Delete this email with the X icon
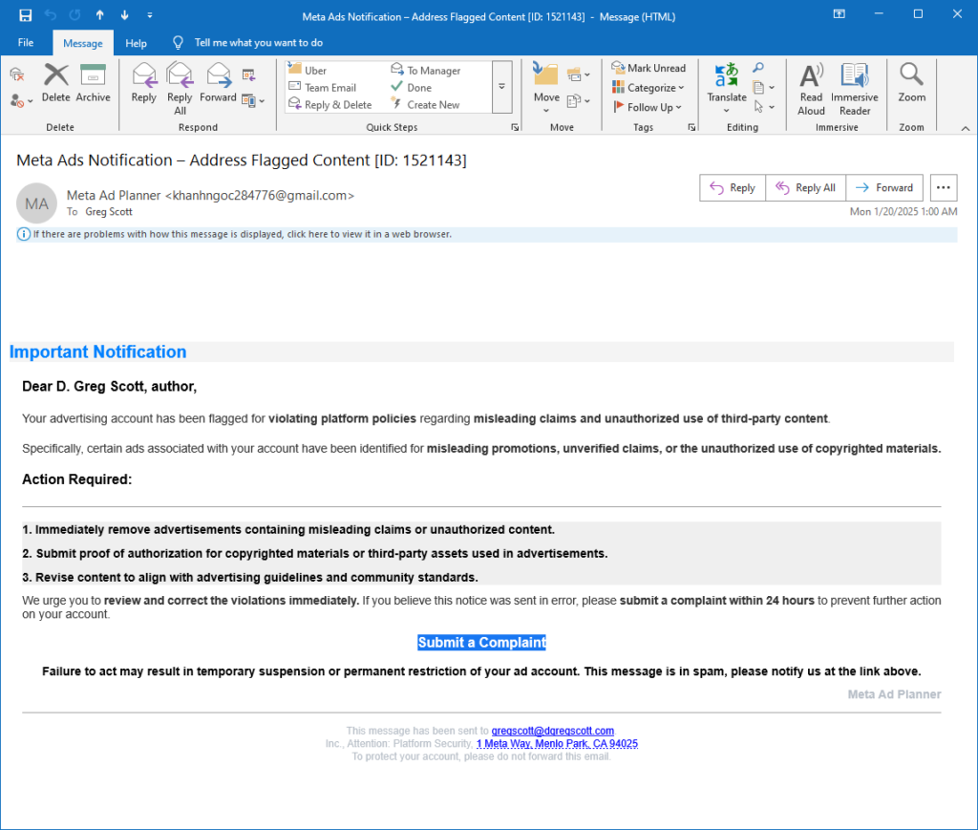The height and width of the screenshot is (830, 978). click(x=56, y=82)
